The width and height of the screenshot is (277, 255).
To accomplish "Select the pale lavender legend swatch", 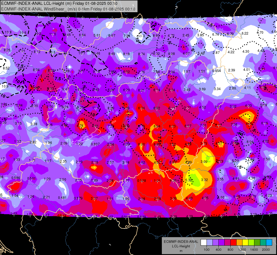I will [x=210, y=242].
